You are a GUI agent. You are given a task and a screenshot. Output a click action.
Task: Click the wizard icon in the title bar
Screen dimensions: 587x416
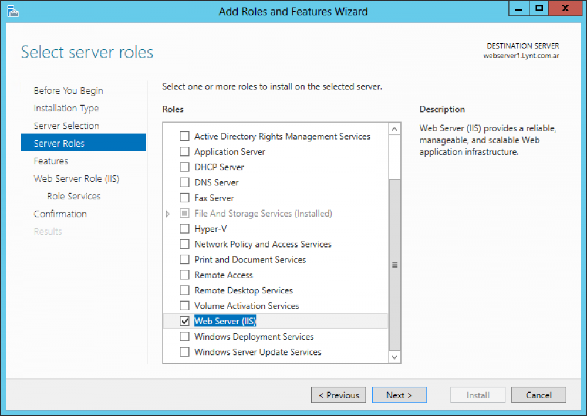coord(12,11)
